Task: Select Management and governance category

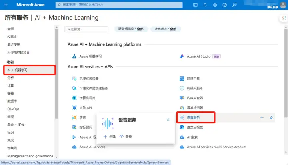Action: [x=30, y=156]
